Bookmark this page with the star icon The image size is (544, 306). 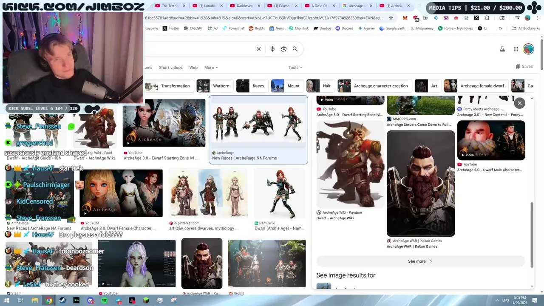[391, 18]
